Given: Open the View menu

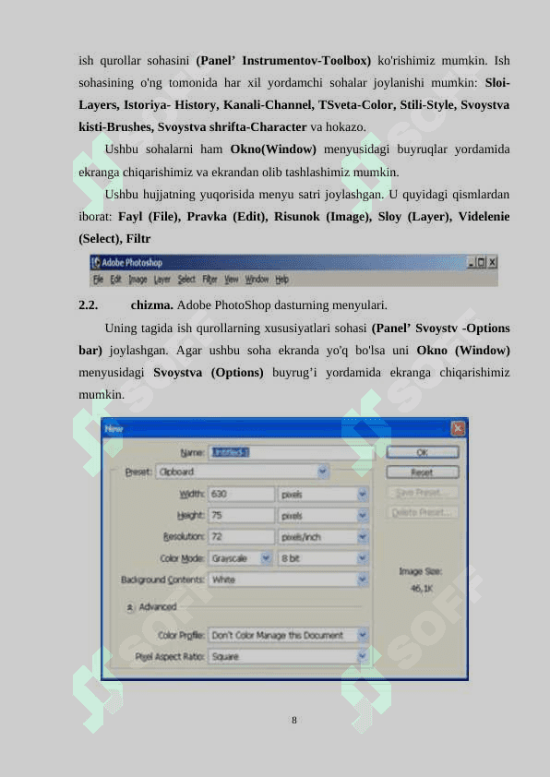Looking at the screenshot, I should pyautogui.click(x=232, y=280).
